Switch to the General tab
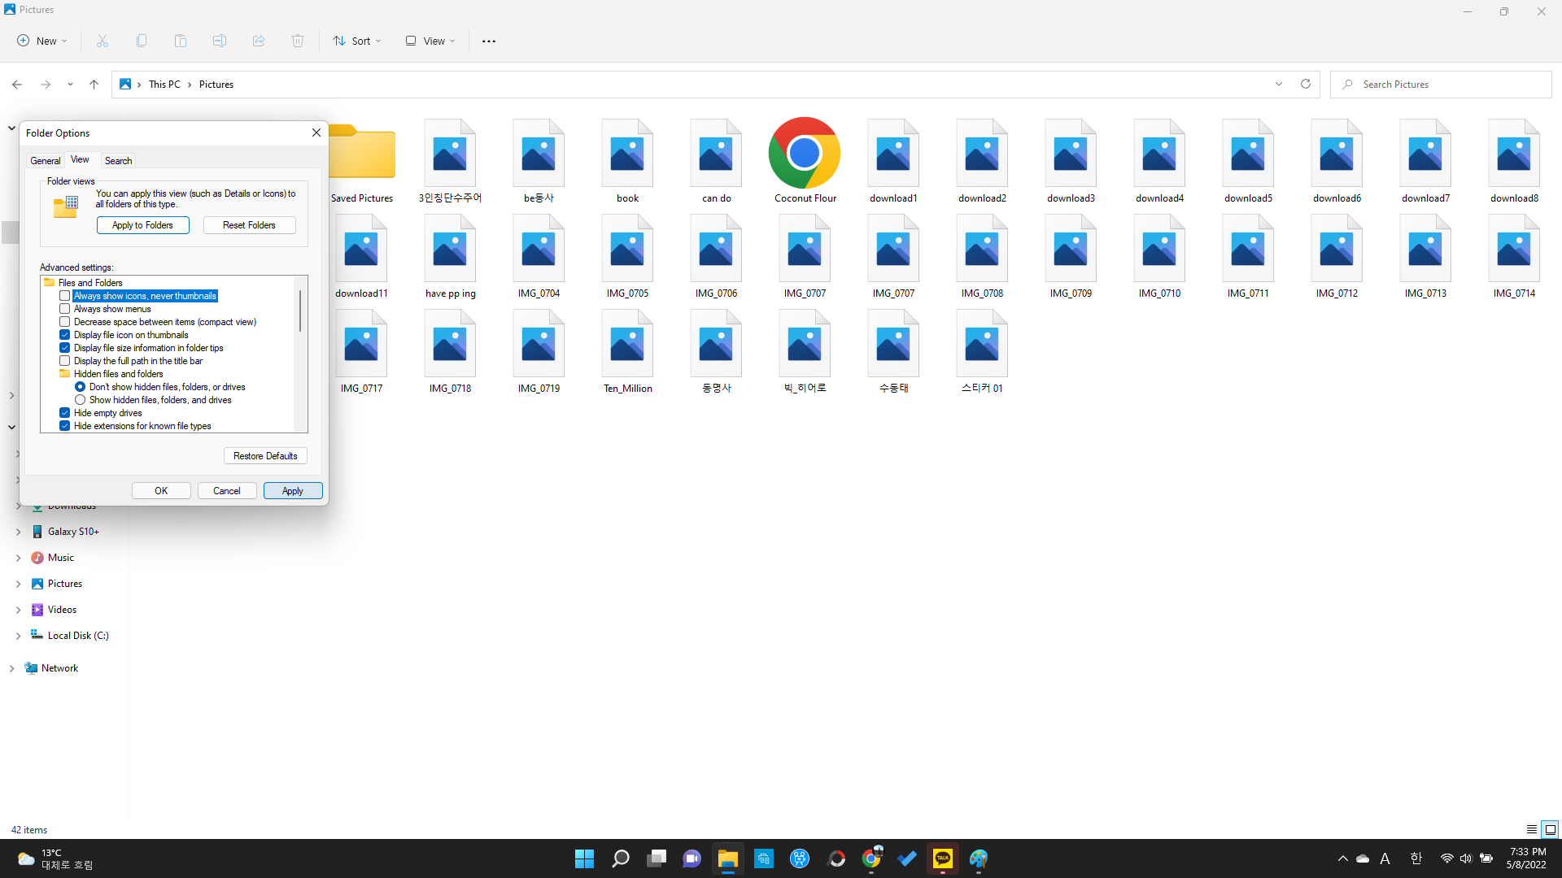 46,160
